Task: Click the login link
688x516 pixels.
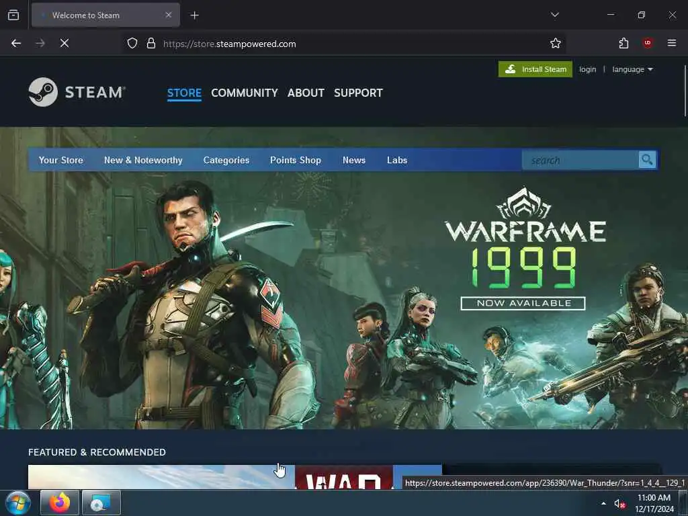Action: (x=587, y=69)
